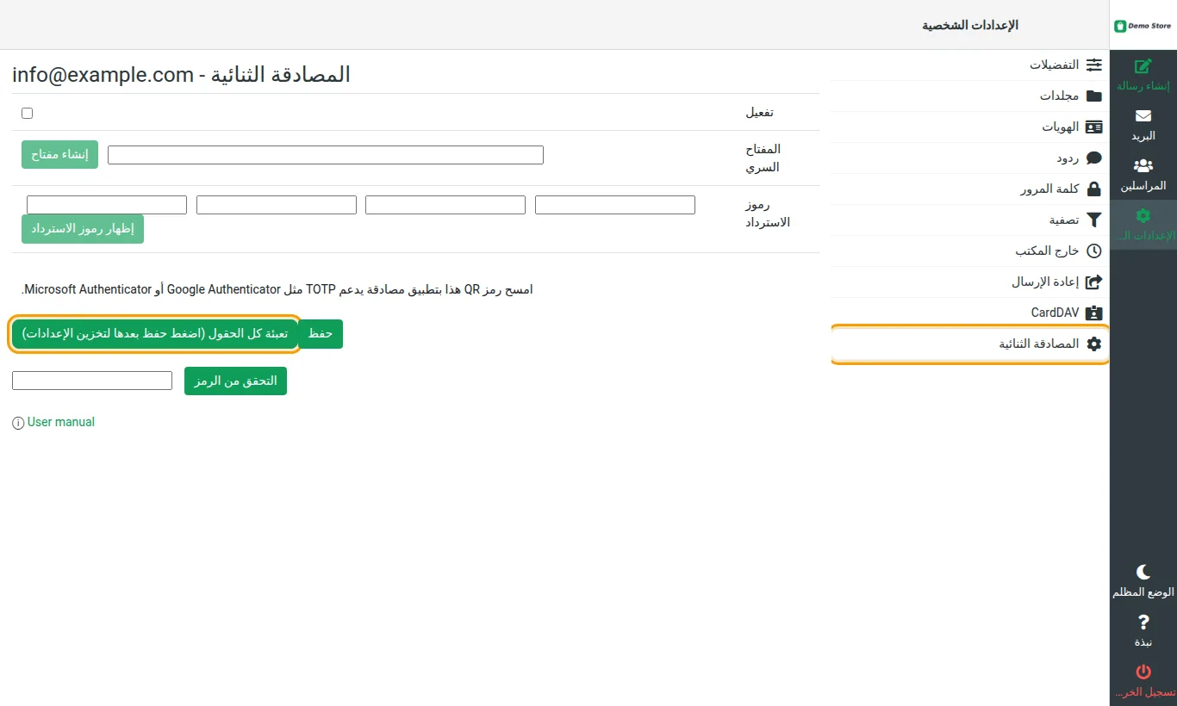Open compose new message (إنشاء رسالة)
The height and width of the screenshot is (706, 1177).
point(1143,75)
